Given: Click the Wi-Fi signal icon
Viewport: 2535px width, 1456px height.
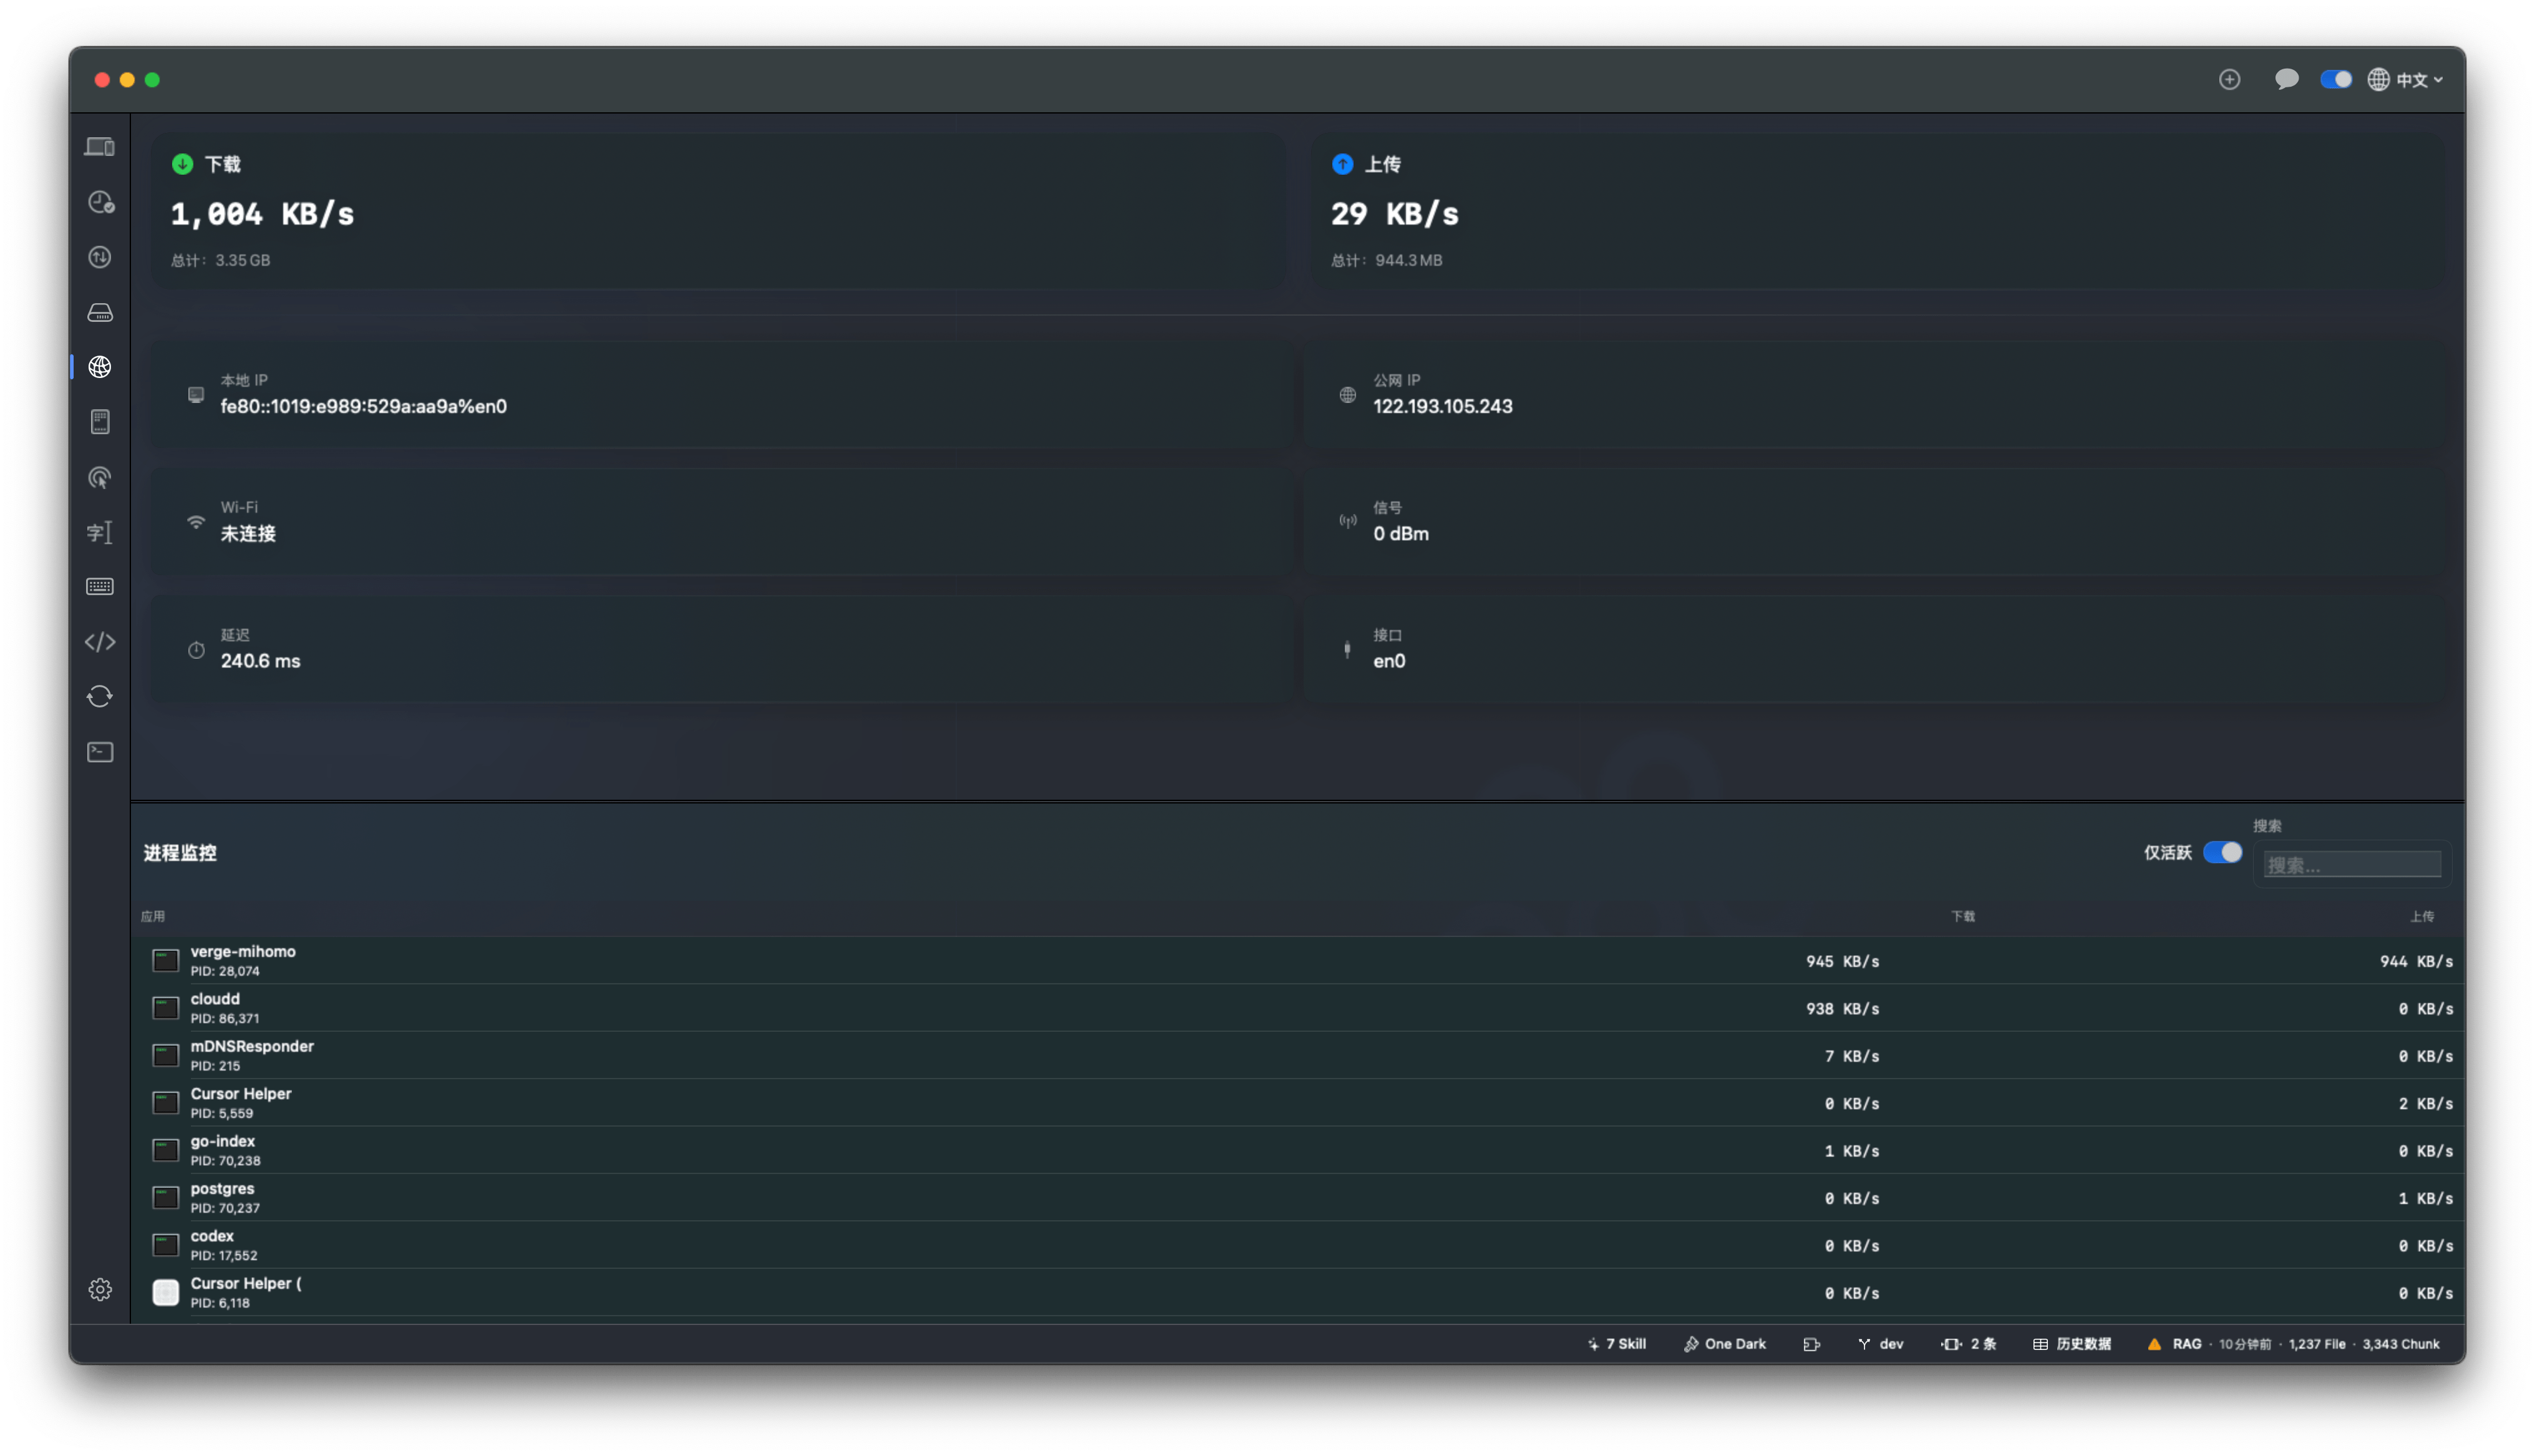Looking at the screenshot, I should (x=196, y=522).
